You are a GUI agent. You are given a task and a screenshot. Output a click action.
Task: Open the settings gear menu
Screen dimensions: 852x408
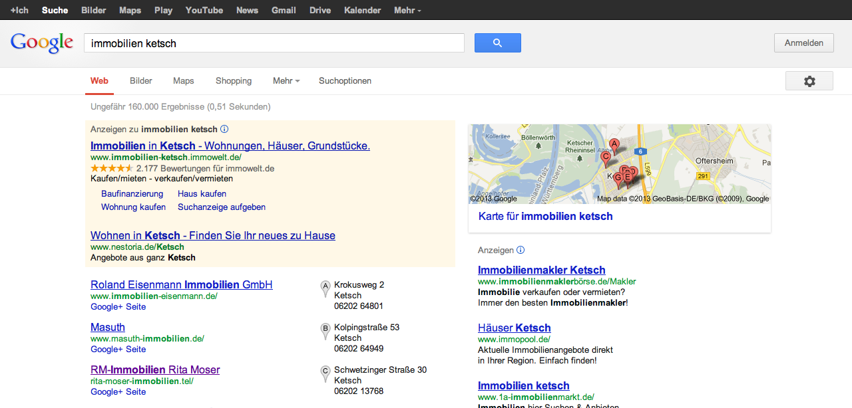tap(809, 81)
